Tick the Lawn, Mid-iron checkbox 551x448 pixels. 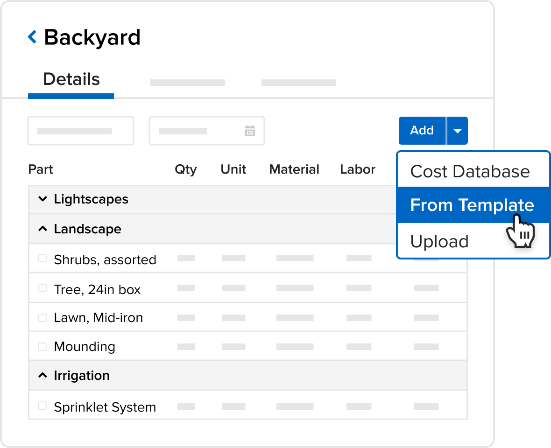(x=42, y=318)
